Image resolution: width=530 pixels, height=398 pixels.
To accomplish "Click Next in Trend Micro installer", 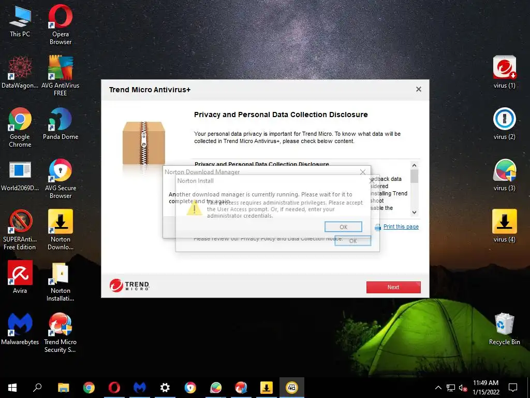I will 393,287.
